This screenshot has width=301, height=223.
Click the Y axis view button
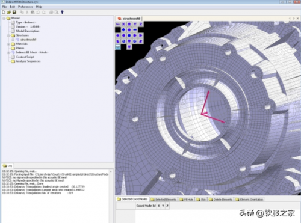coord(135,24)
